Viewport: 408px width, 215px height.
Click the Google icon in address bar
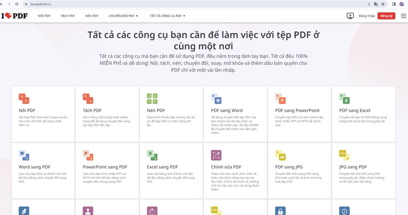click(x=369, y=4)
